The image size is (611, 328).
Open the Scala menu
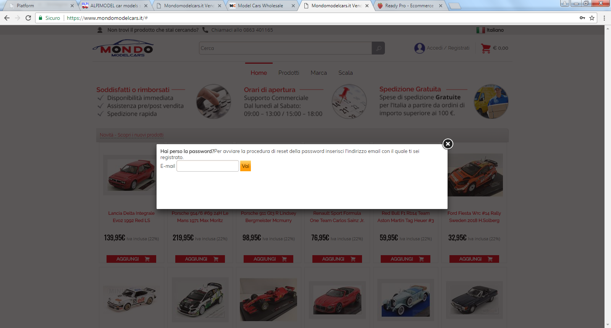(346, 73)
